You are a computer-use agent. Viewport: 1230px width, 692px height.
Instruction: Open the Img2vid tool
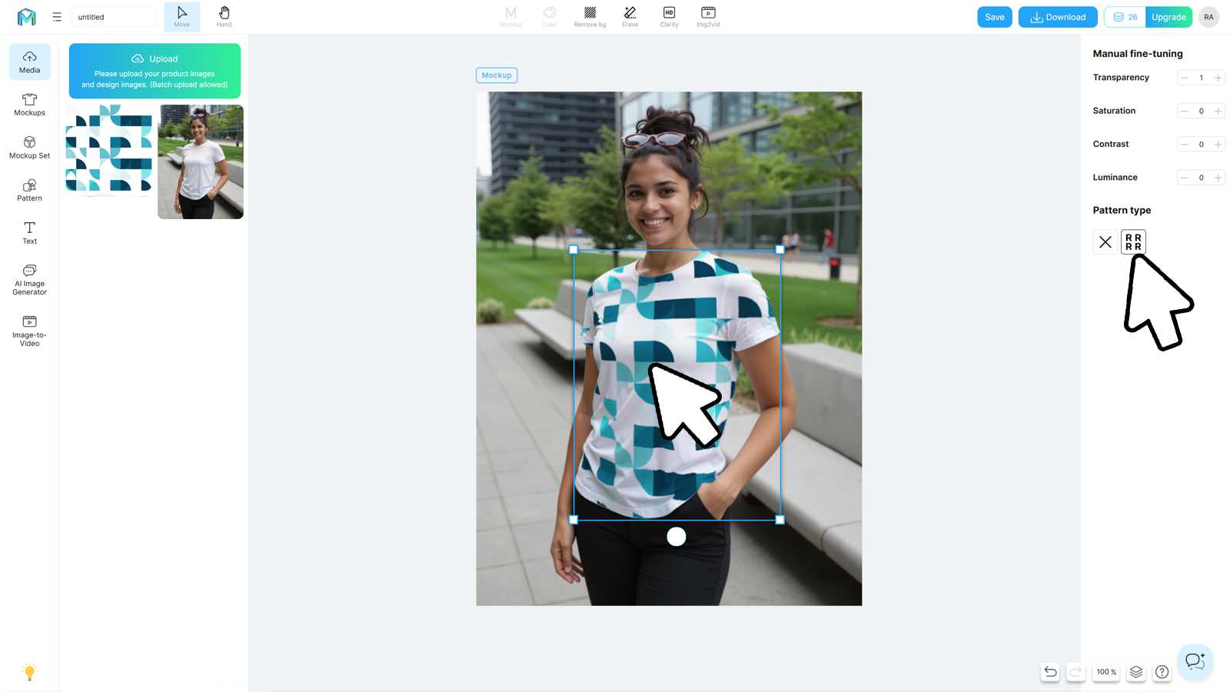(708, 17)
